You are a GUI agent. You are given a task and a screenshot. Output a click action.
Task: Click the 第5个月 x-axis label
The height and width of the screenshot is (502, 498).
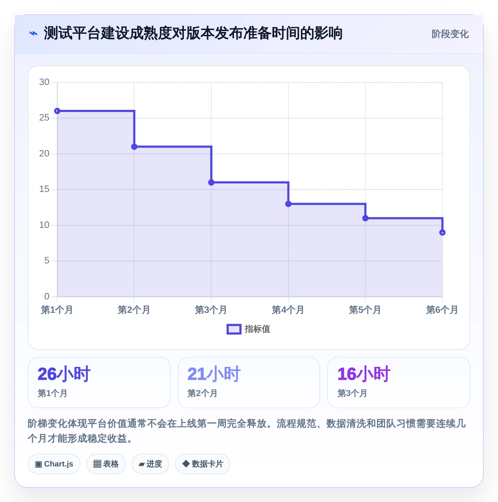365,310
